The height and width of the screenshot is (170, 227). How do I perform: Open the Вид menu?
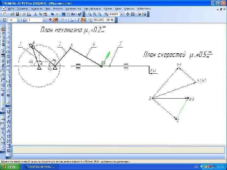[x=48, y=9]
